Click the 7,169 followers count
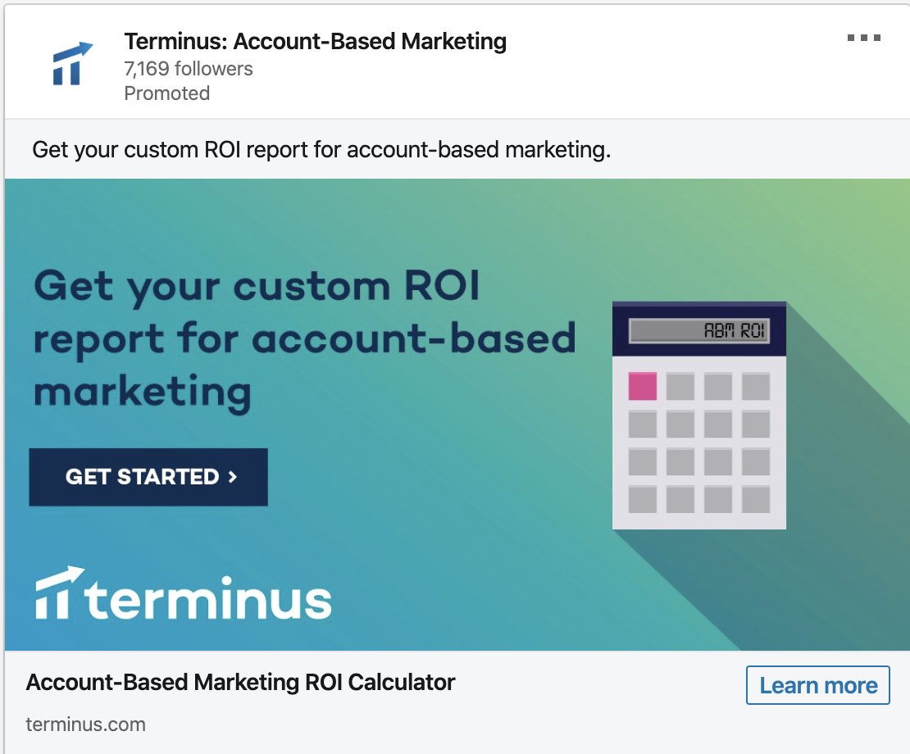 (189, 69)
